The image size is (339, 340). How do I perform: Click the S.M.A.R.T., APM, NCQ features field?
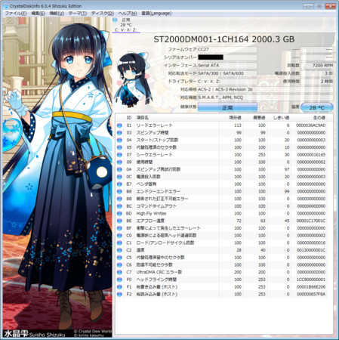[266, 97]
